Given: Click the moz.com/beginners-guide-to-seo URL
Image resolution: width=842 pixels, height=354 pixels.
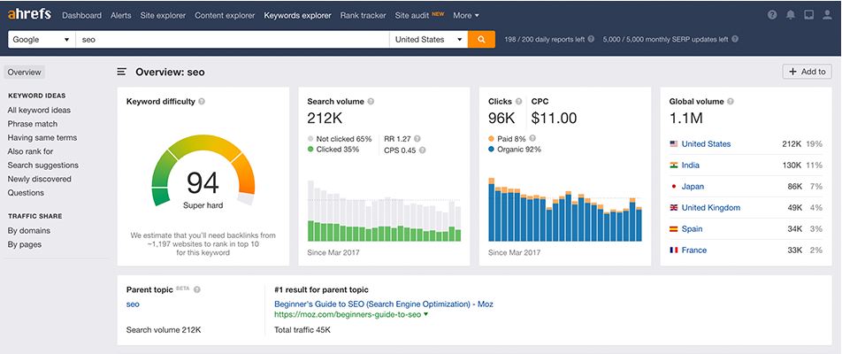Looking at the screenshot, I should 348,315.
